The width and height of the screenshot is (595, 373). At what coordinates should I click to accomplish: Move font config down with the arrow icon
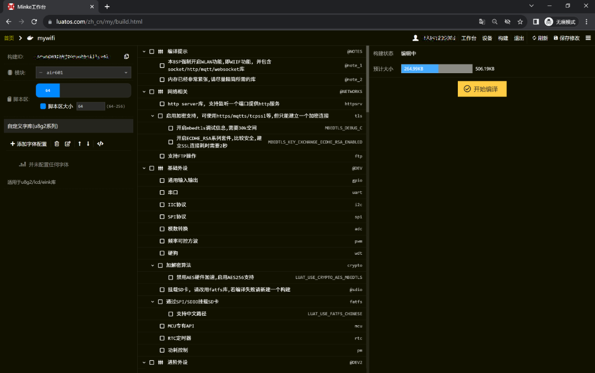(88, 144)
